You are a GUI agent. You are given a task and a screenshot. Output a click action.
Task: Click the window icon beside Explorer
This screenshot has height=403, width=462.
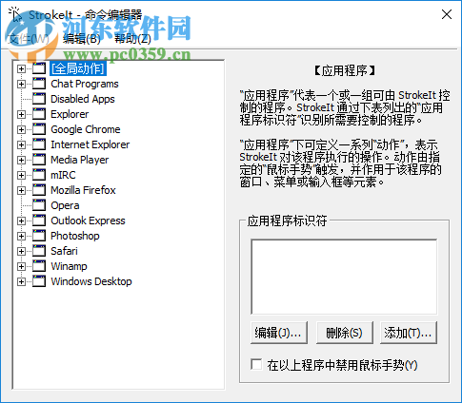pyautogui.click(x=39, y=114)
